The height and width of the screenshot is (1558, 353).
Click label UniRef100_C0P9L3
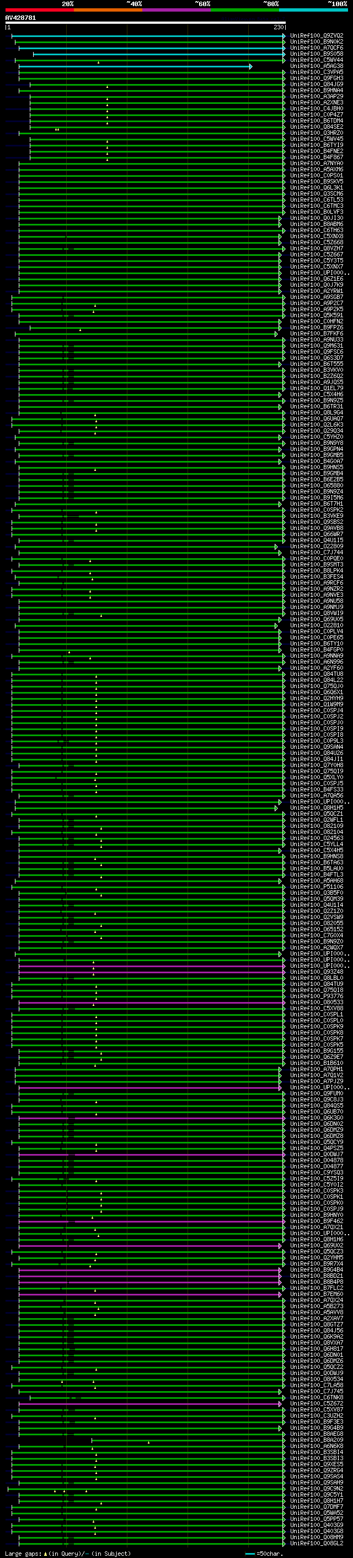click(317, 741)
